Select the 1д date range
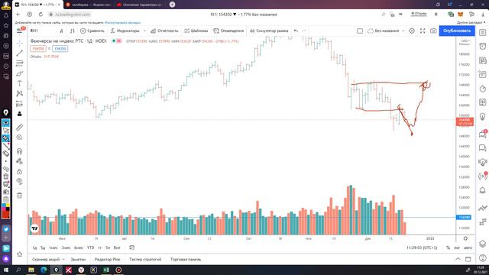This screenshot has width=489, height=275. click(x=34, y=247)
